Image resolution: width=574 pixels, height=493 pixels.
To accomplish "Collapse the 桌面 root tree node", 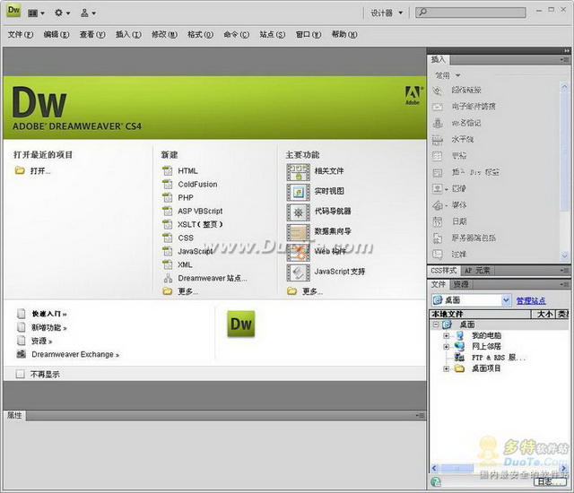I will pos(436,324).
